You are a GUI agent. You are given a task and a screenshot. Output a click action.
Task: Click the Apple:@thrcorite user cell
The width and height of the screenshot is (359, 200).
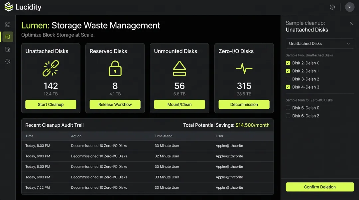point(229,177)
